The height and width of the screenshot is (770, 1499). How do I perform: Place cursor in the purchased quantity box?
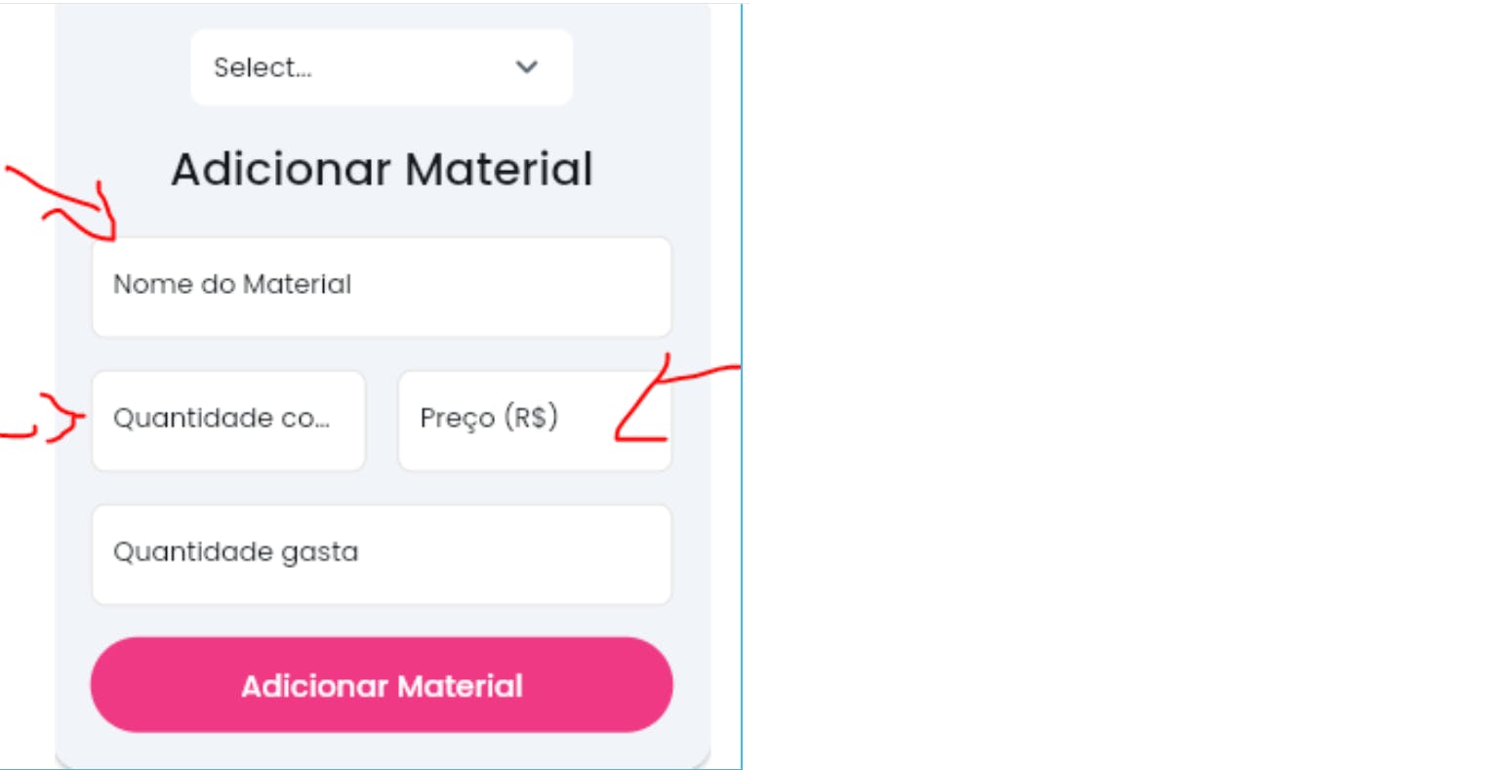click(x=228, y=421)
